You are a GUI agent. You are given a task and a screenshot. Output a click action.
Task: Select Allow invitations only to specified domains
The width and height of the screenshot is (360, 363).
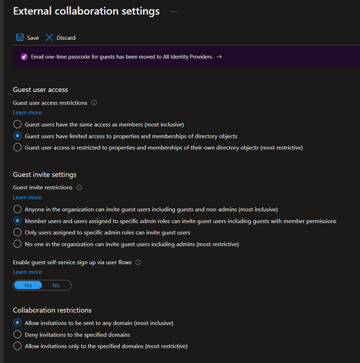click(x=18, y=346)
